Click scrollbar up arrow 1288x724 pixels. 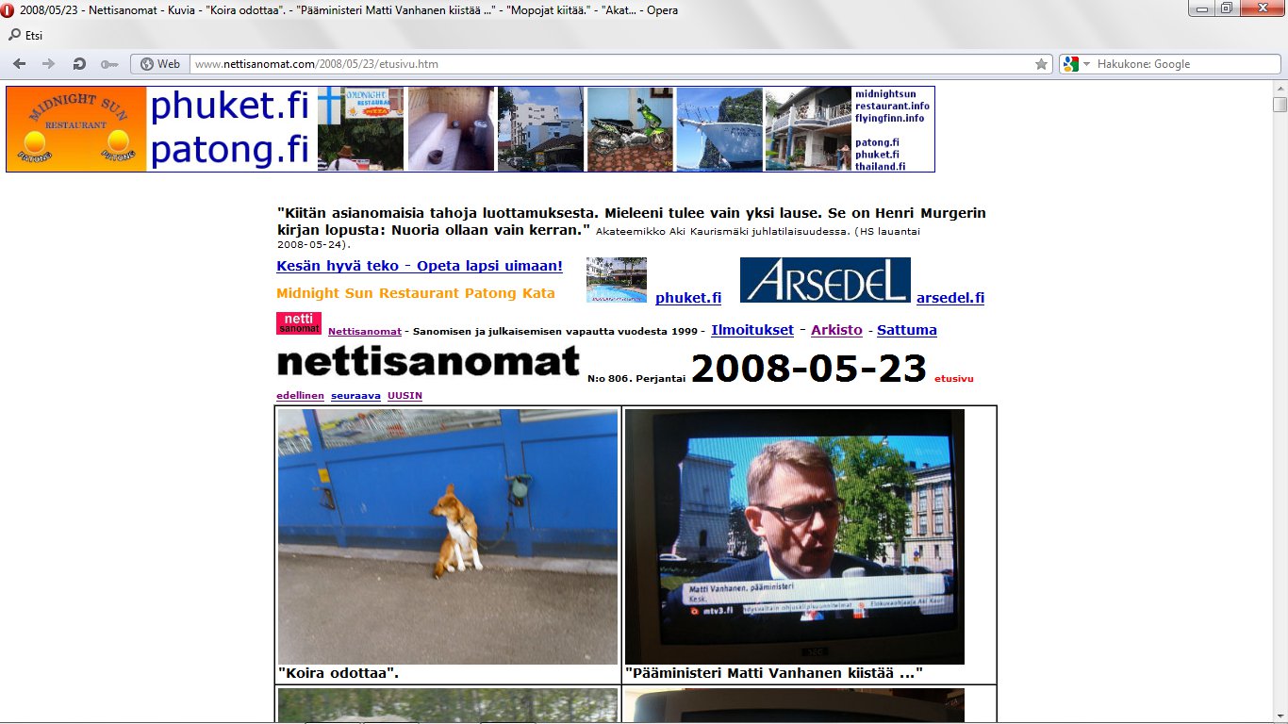pos(1279,88)
